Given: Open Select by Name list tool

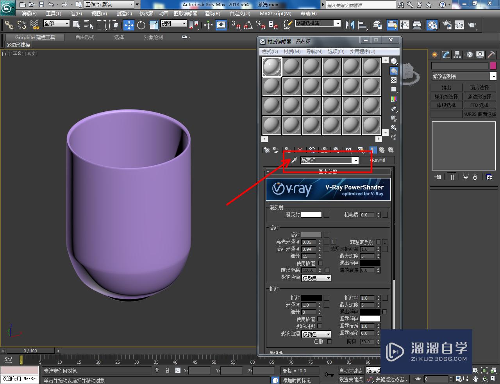Looking at the screenshot, I should point(89,25).
